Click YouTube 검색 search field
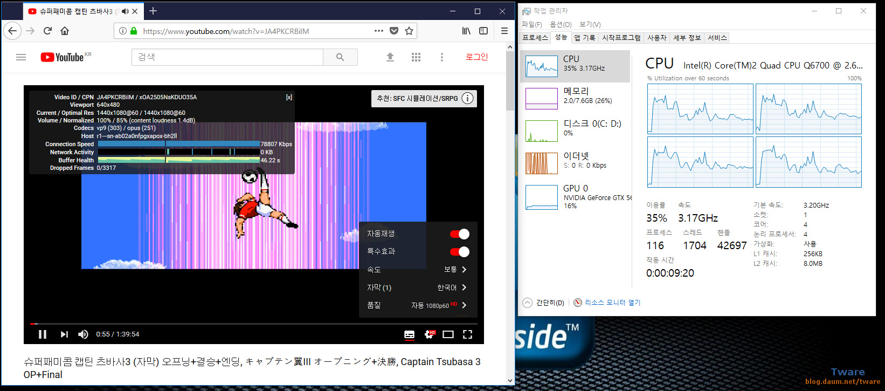The height and width of the screenshot is (391, 885). point(227,57)
